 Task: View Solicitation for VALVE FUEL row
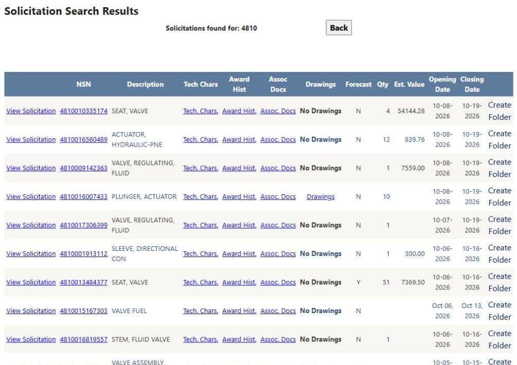tap(31, 311)
